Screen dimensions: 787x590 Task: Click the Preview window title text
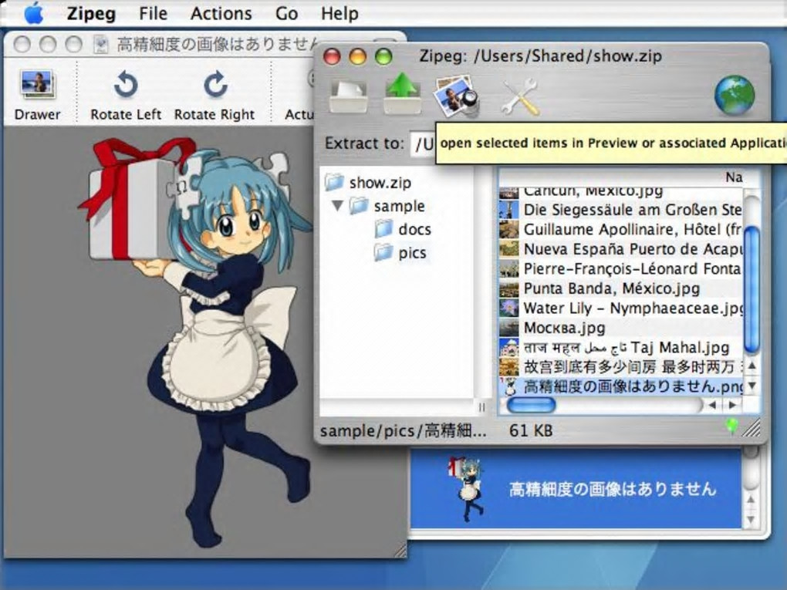pyautogui.click(x=217, y=44)
